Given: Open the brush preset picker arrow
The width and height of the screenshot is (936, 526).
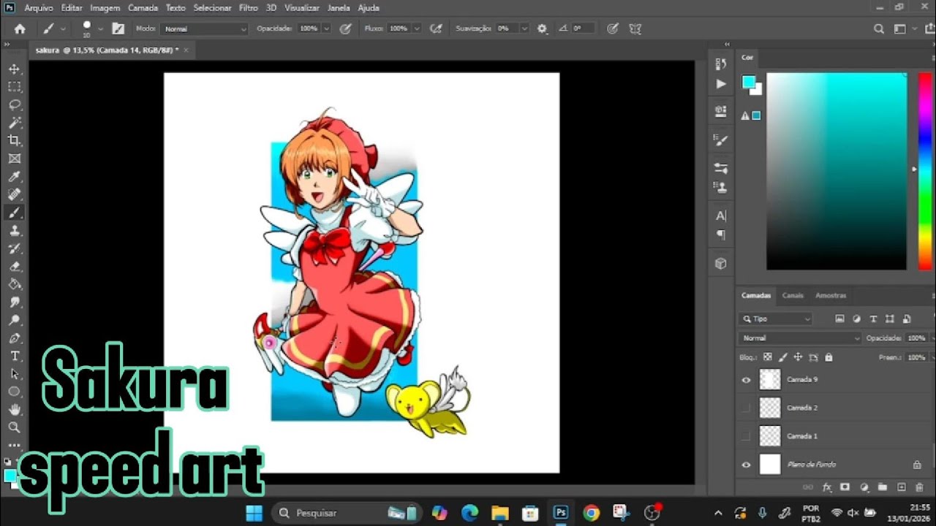Looking at the screenshot, I should click(x=100, y=29).
